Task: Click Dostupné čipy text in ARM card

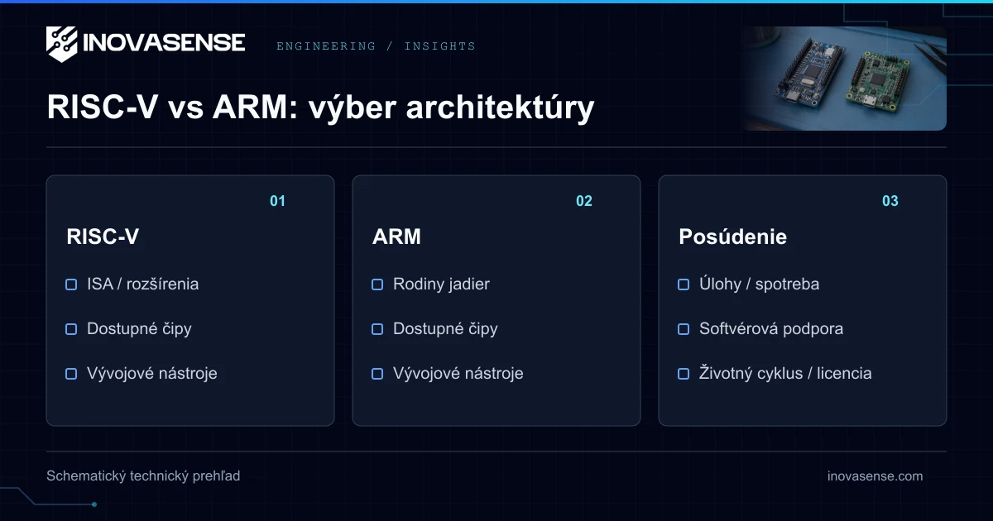Action: [x=445, y=329]
